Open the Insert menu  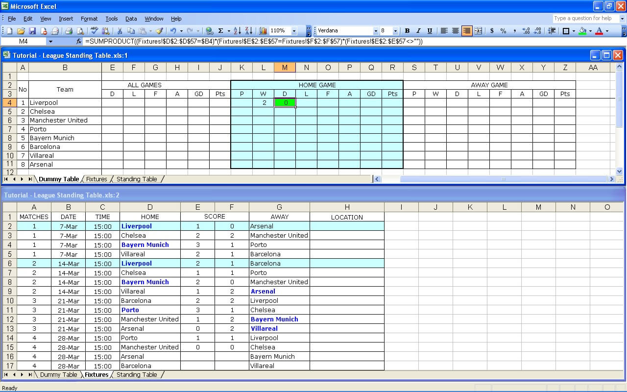point(66,19)
